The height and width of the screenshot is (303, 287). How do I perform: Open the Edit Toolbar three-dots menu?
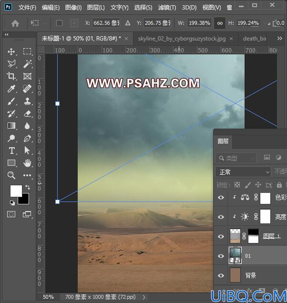point(27,175)
